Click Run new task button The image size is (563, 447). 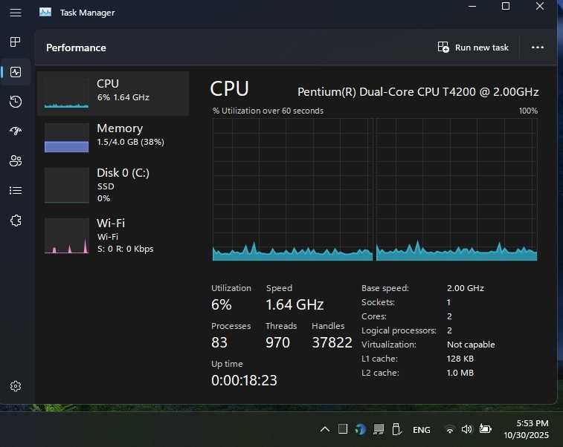473,48
